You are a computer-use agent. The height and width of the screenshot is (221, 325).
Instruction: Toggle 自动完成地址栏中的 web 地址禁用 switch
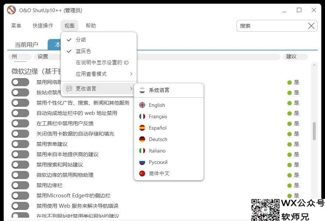20,113
